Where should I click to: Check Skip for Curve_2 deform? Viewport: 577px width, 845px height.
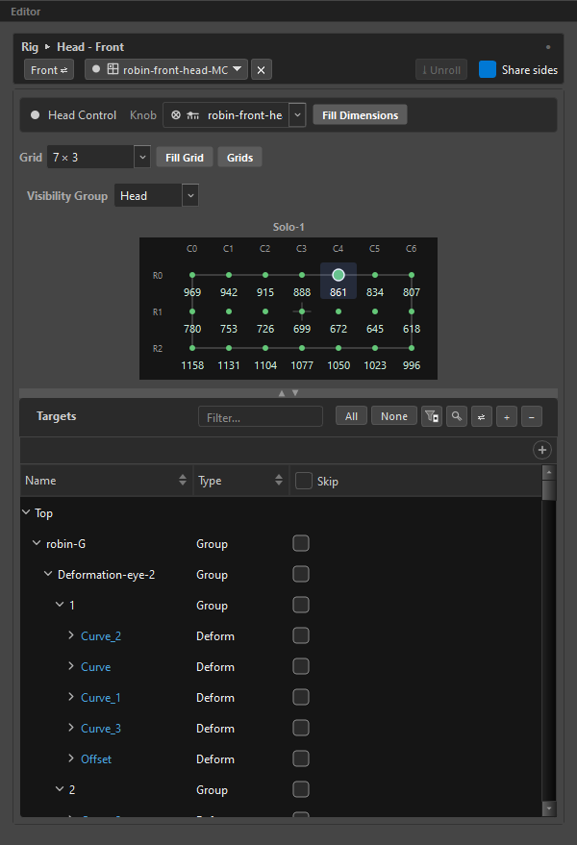pyautogui.click(x=301, y=635)
